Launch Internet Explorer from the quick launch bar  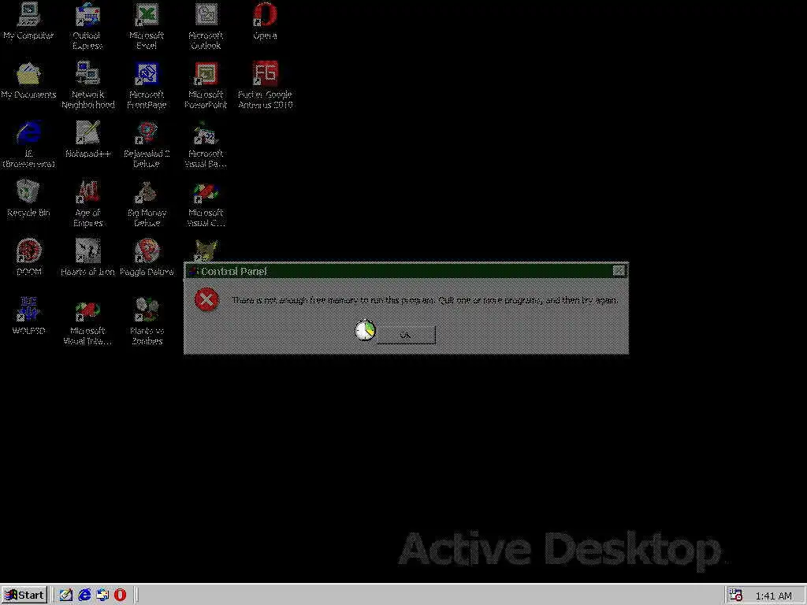point(84,596)
